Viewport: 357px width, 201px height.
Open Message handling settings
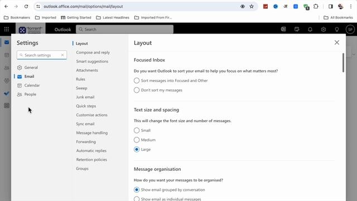pos(91,133)
